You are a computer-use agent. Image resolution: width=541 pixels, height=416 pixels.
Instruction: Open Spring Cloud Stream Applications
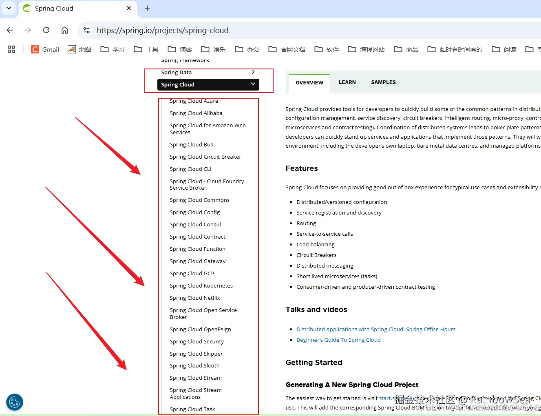(x=196, y=393)
